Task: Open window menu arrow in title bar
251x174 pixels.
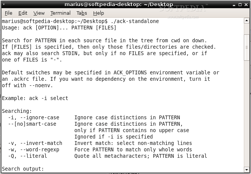Action: (x=4, y=5)
